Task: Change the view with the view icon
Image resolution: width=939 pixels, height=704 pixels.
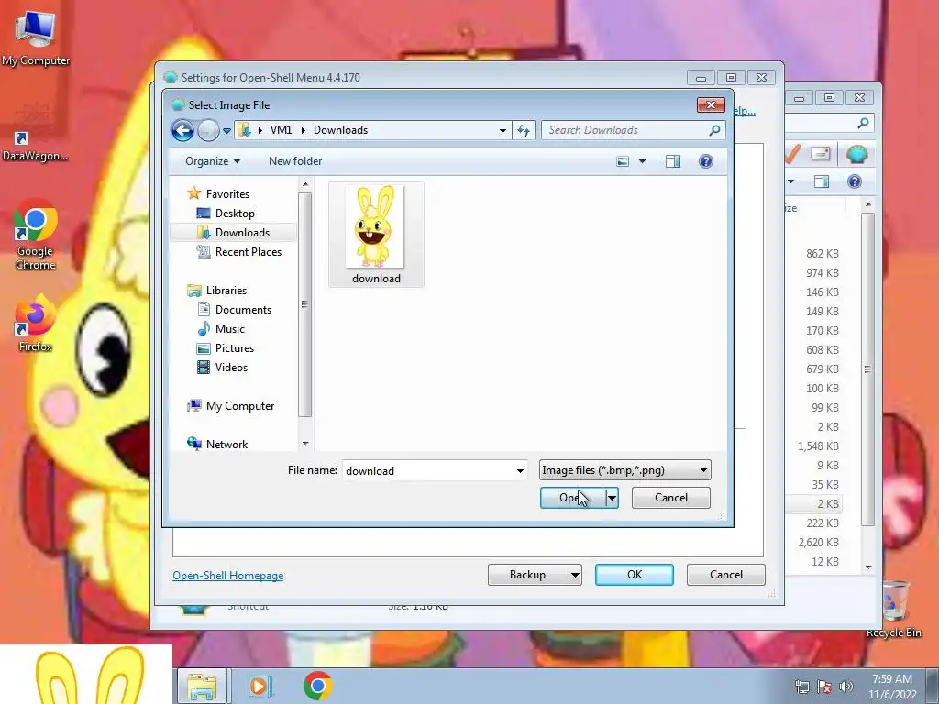Action: click(623, 161)
